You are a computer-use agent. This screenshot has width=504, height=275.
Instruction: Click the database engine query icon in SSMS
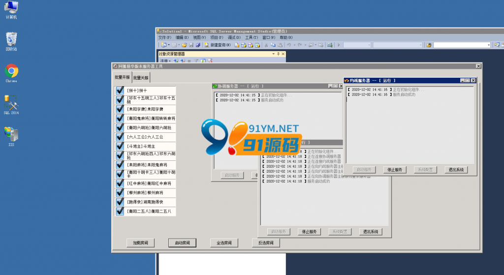pos(237,45)
